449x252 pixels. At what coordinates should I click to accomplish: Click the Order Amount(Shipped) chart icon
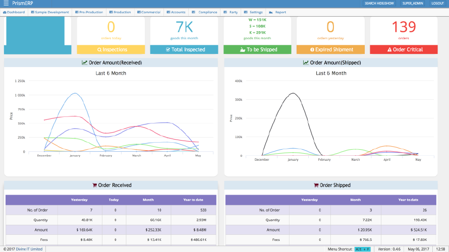tap(306, 62)
